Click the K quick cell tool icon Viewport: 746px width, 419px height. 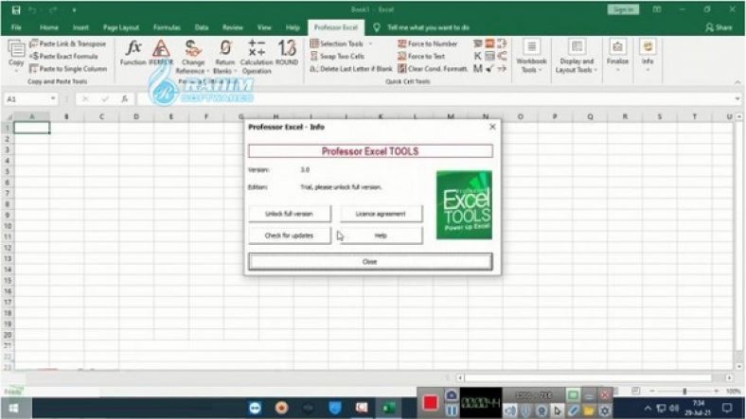point(478,56)
